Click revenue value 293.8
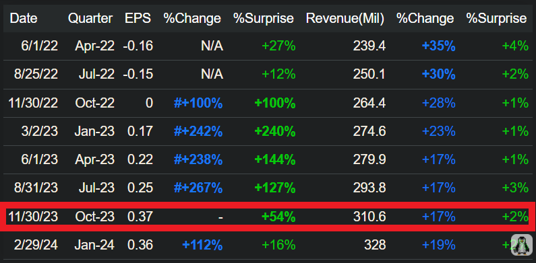Screen dimensions: 536x263 coord(369,188)
